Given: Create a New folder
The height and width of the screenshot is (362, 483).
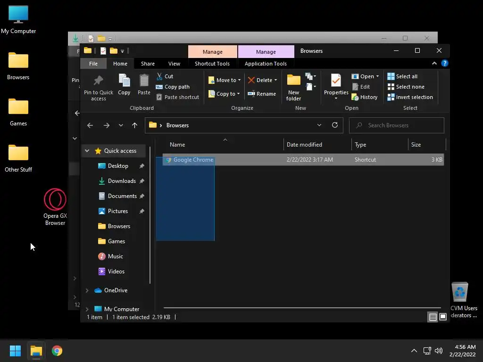Looking at the screenshot, I should pyautogui.click(x=293, y=87).
